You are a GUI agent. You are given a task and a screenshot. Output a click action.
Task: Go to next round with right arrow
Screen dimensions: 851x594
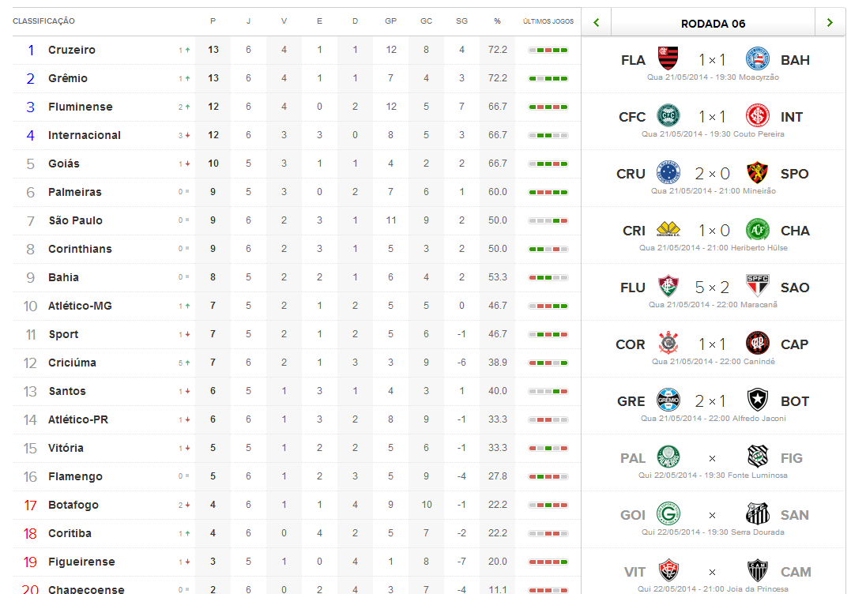point(830,23)
